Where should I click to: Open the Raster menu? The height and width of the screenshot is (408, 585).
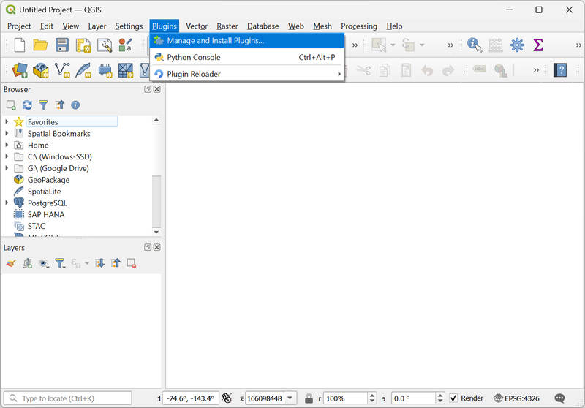pos(227,26)
